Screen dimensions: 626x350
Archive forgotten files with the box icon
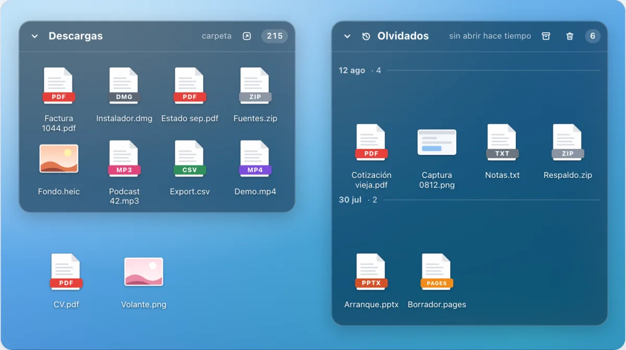(x=546, y=36)
